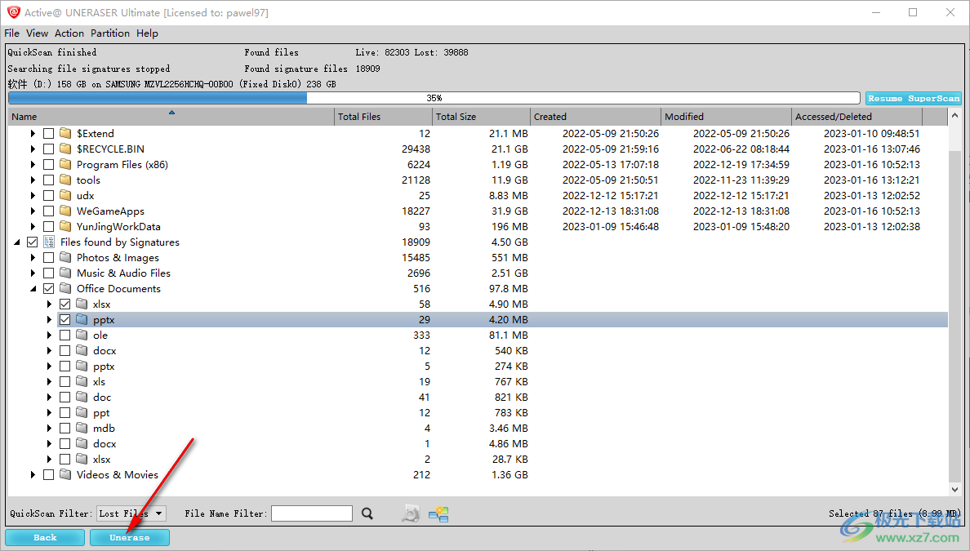Uncheck the Office Documents checkbox
The image size is (970, 551).
pyautogui.click(x=49, y=288)
